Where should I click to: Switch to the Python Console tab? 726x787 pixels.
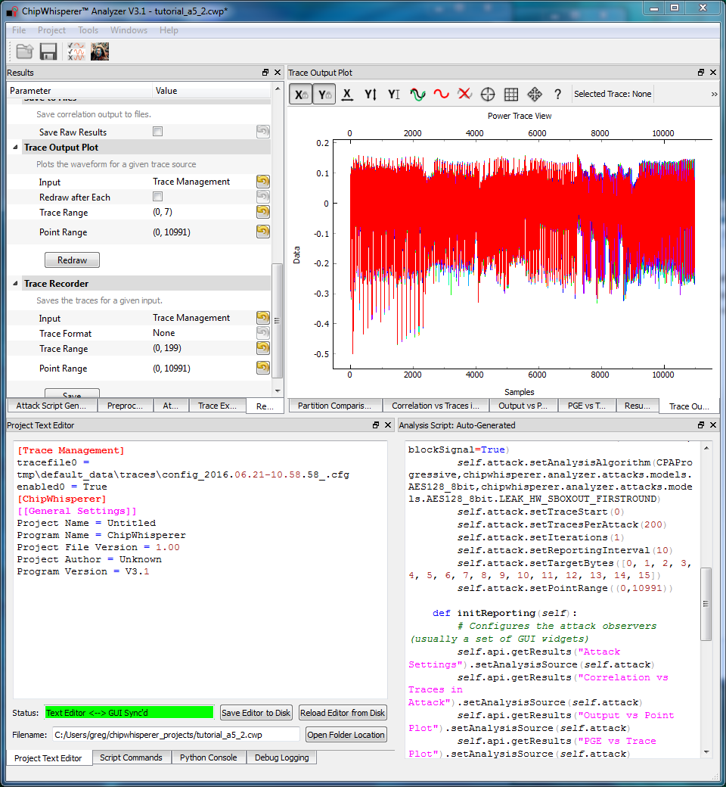coord(209,757)
